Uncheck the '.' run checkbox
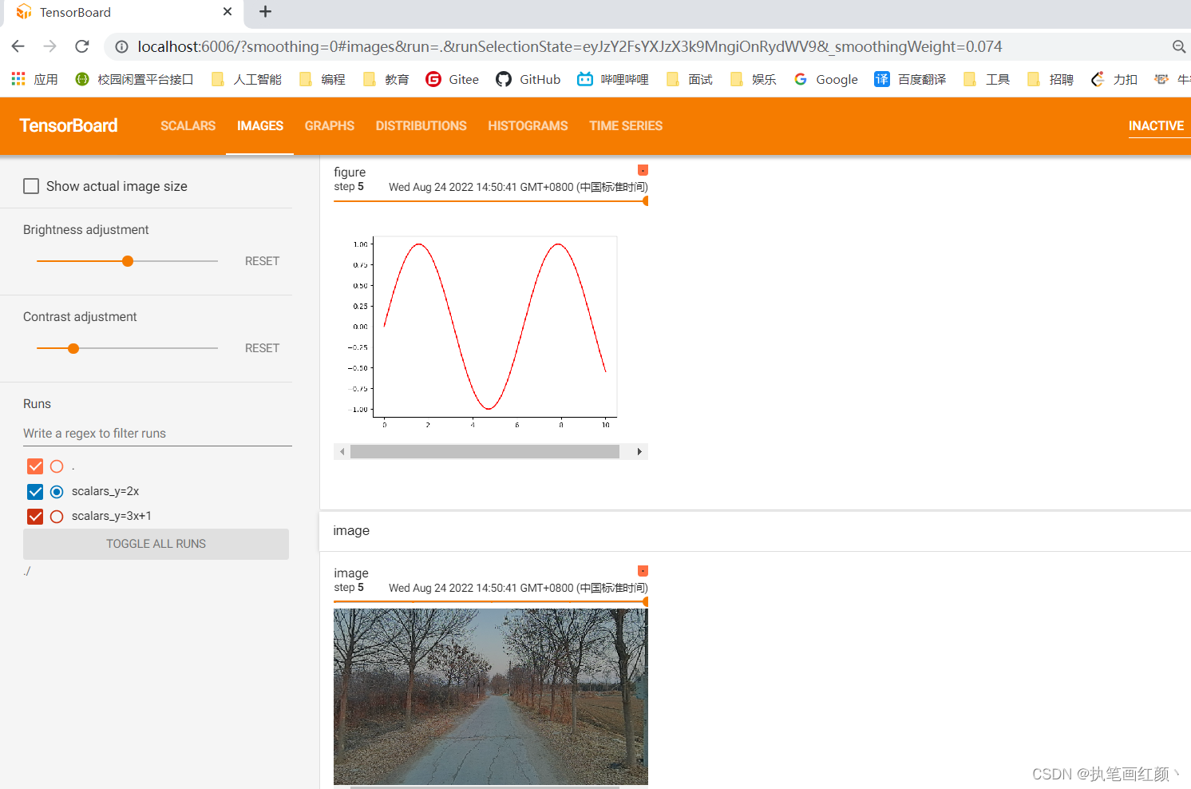This screenshot has height=789, width=1191. coord(35,466)
